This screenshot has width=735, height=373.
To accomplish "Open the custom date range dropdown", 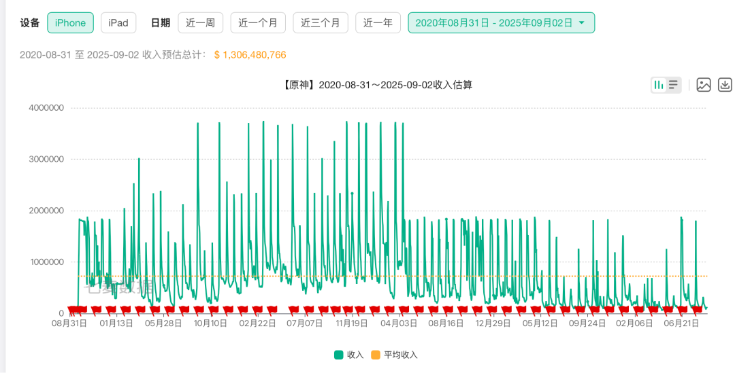I will [x=501, y=23].
